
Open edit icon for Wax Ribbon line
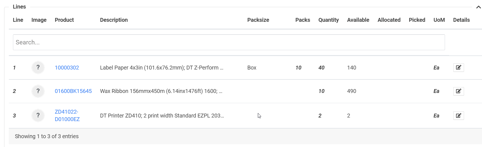[458, 91]
